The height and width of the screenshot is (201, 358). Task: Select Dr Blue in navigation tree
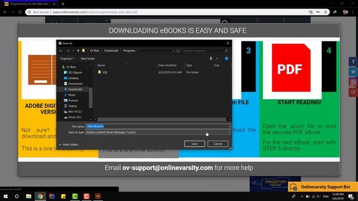(71, 67)
